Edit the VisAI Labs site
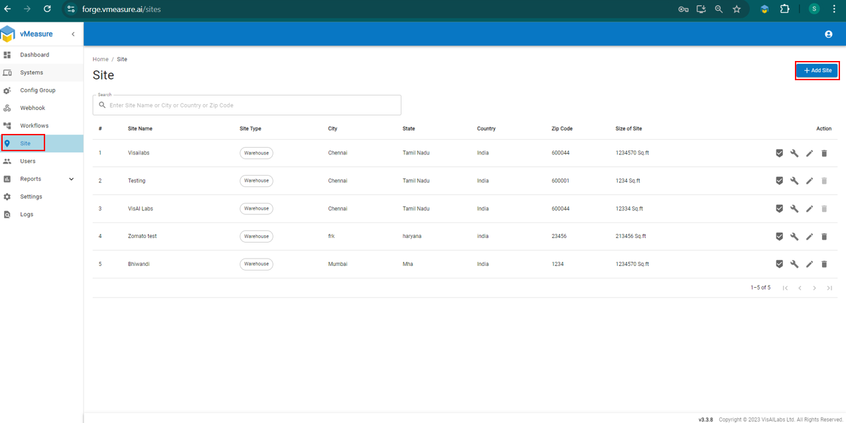Viewport: 846px width, 423px height. (x=810, y=208)
